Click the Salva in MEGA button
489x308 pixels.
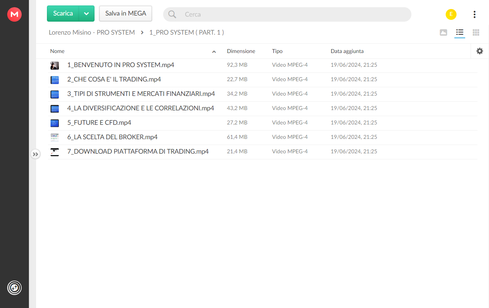click(126, 14)
